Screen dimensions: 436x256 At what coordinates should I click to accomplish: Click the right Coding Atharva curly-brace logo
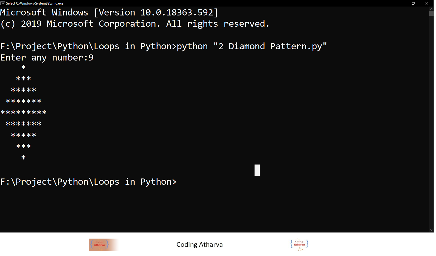coord(299,244)
